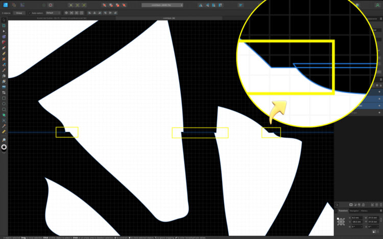The width and height of the screenshot is (383, 239).
Task: Click the Group button in the context toolbar
Action: pos(19,12)
